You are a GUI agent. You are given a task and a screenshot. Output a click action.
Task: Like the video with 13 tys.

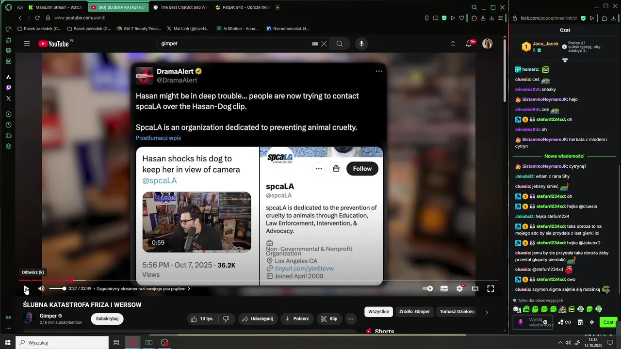[202, 318]
